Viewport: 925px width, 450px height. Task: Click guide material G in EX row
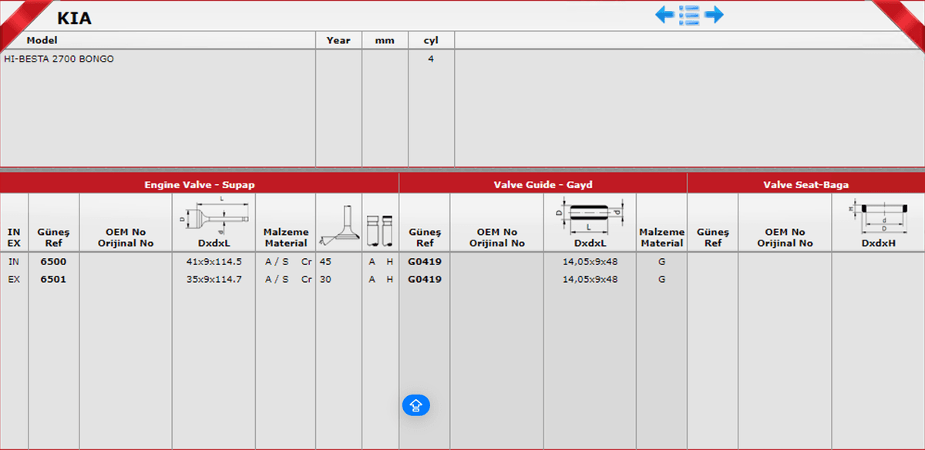coord(661,279)
